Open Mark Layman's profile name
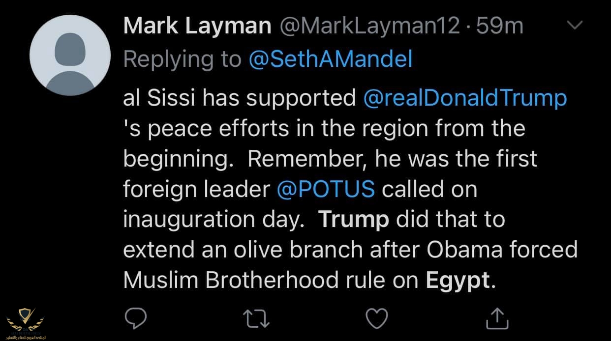This screenshot has width=611, height=341. [x=197, y=26]
